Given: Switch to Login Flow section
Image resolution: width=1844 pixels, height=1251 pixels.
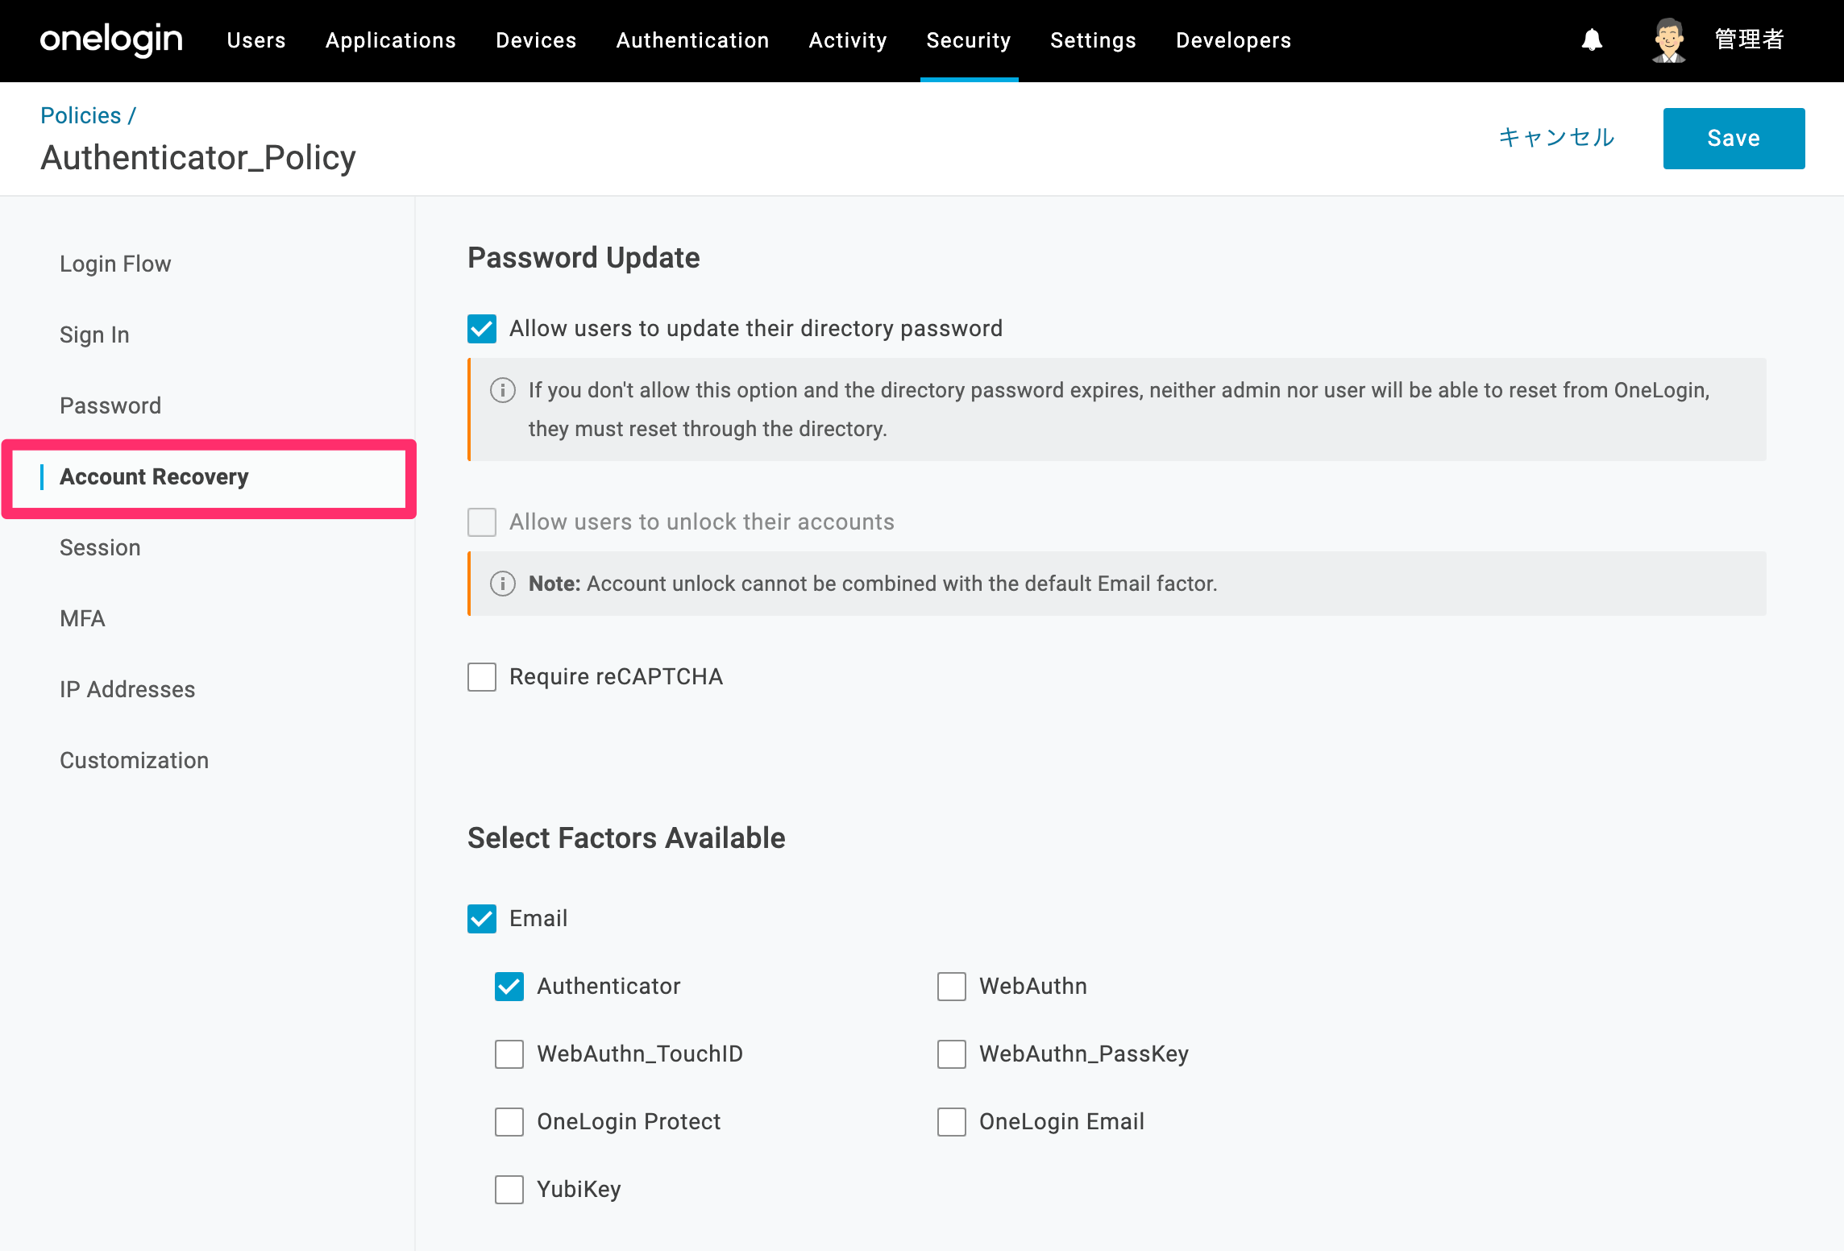Looking at the screenshot, I should (115, 264).
